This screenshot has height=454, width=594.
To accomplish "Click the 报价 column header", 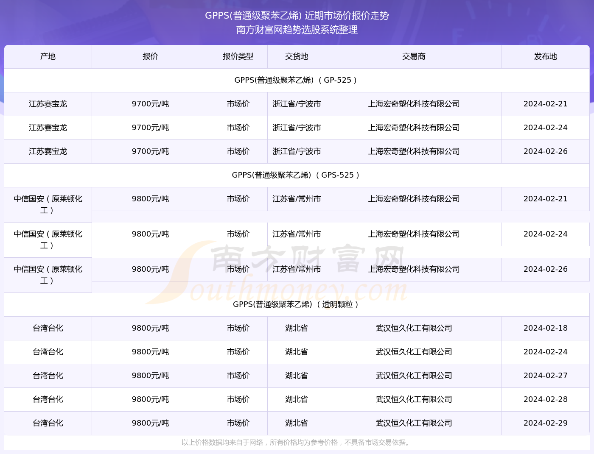I will coord(150,56).
